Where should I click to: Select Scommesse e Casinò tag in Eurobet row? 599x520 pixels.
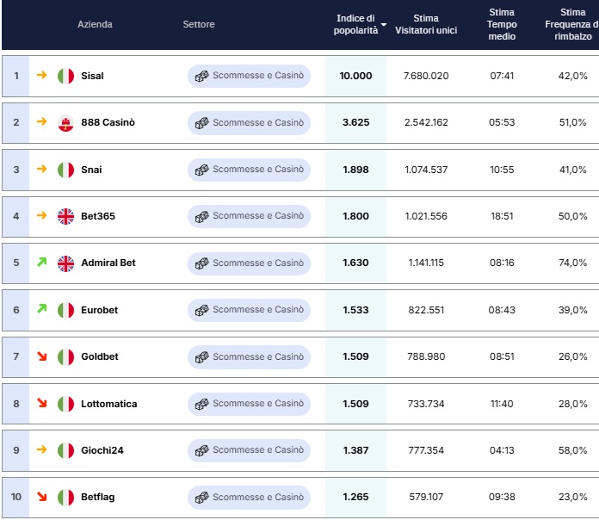pos(249,310)
